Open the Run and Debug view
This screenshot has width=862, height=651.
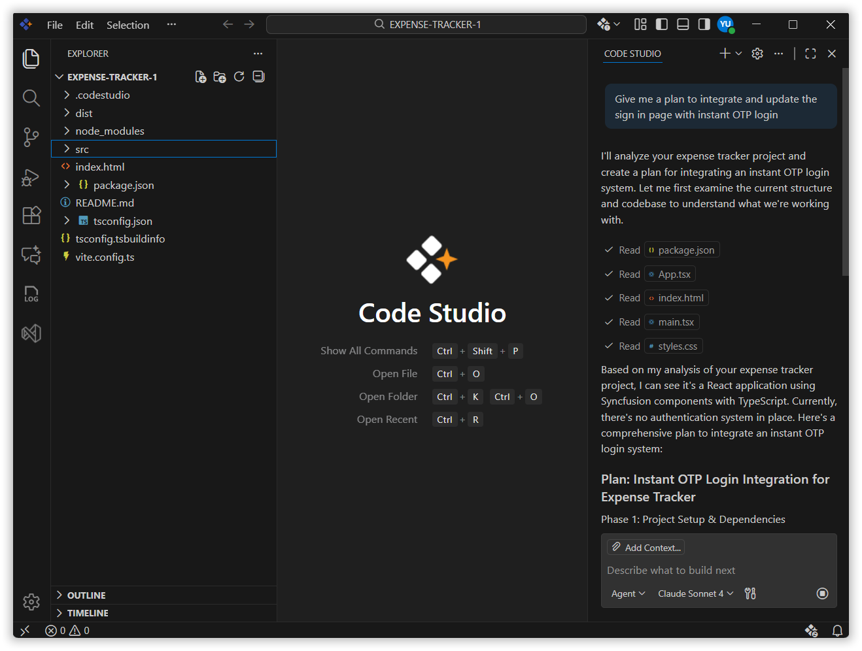tap(31, 177)
